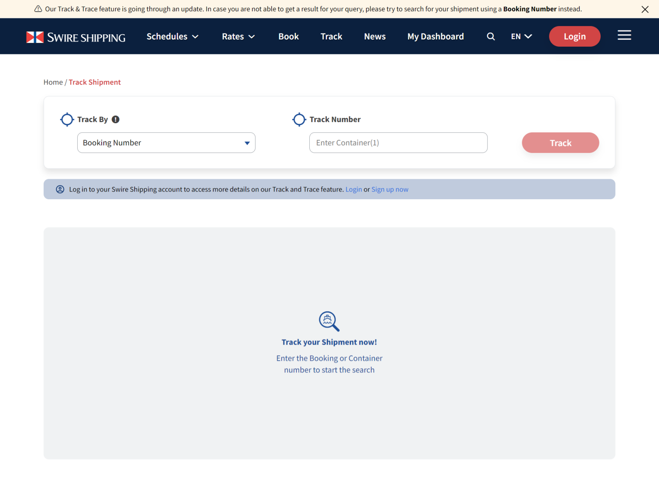Open News in the navigation bar

375,37
